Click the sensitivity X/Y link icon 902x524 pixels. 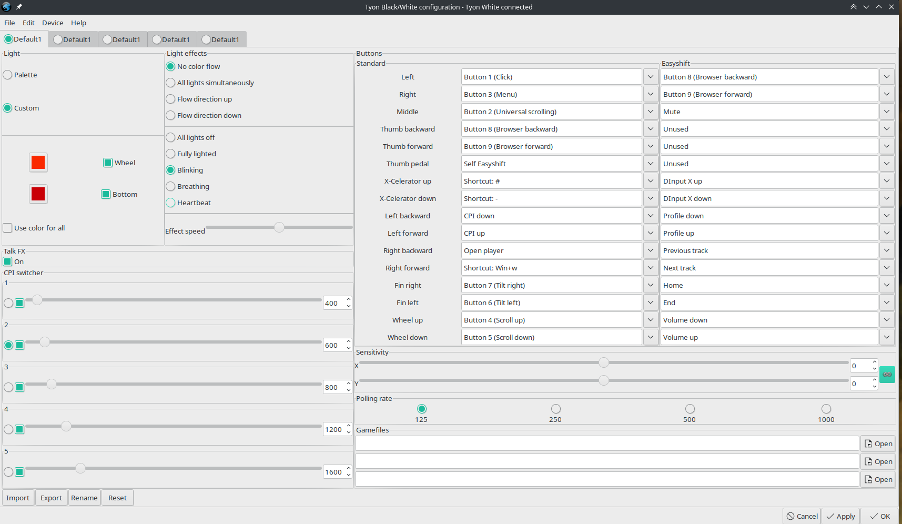click(x=887, y=374)
